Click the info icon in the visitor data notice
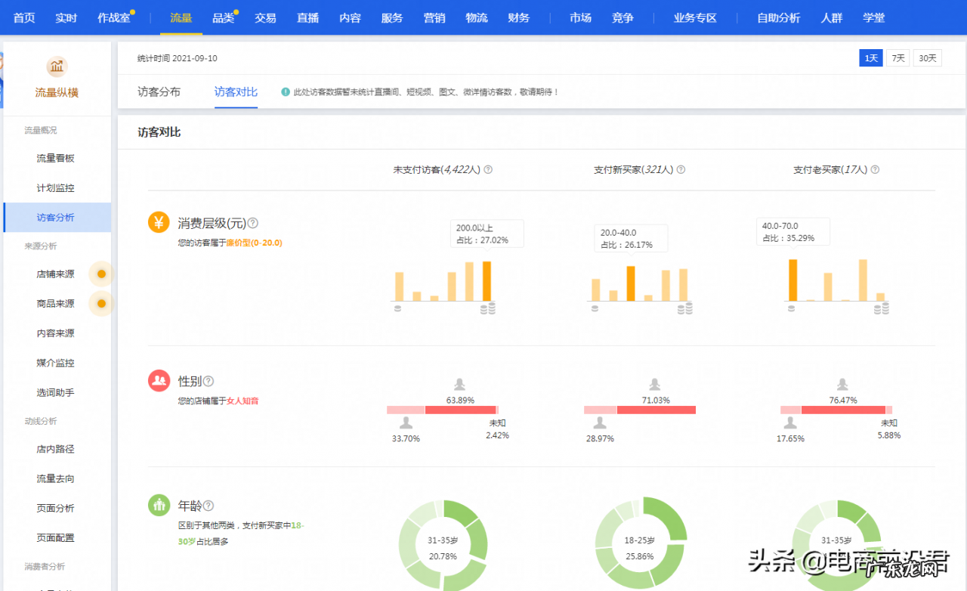The width and height of the screenshot is (967, 591). tap(286, 93)
